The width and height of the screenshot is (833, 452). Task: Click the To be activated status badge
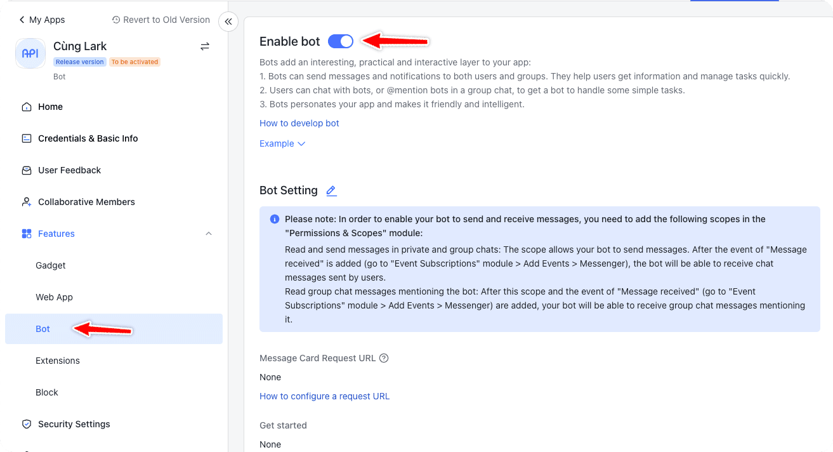click(x=134, y=61)
